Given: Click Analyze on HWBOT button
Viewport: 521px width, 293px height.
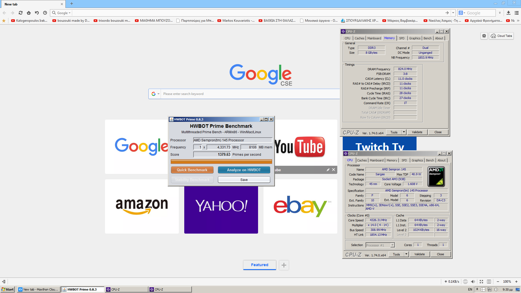Looking at the screenshot, I should [x=244, y=170].
